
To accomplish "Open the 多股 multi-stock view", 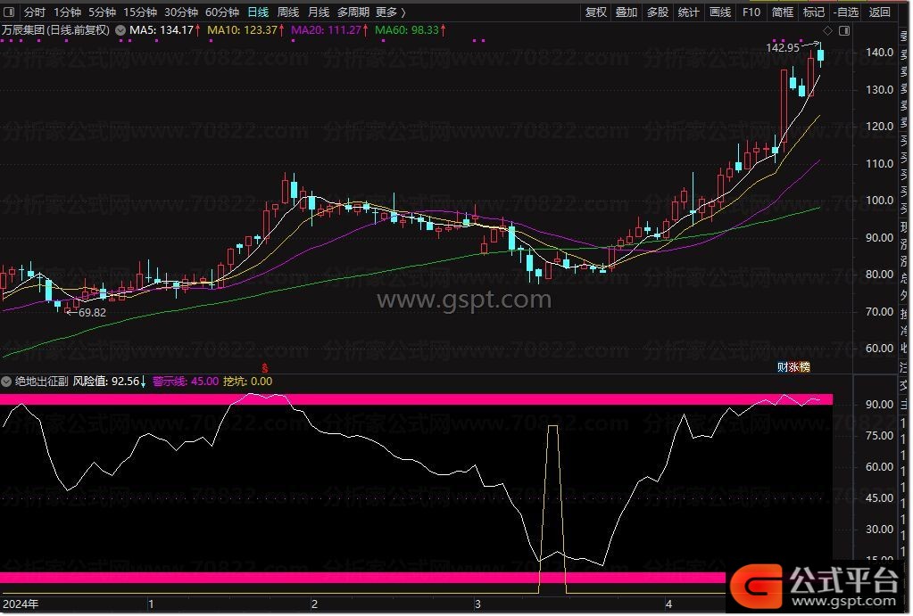I will tap(658, 12).
